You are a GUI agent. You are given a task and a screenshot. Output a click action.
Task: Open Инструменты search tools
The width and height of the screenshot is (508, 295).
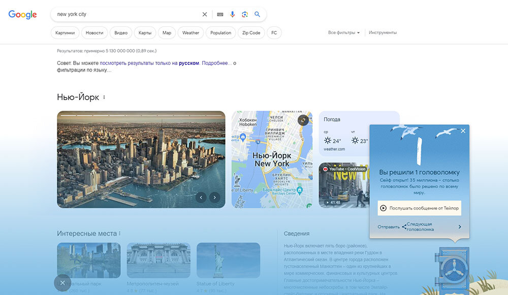383,32
